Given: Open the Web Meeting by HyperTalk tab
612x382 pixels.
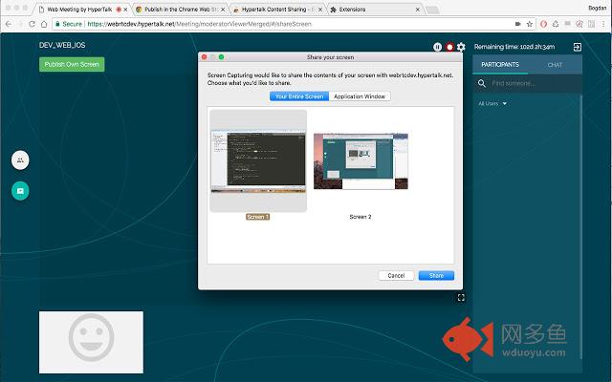Looking at the screenshot, I should coord(79,10).
